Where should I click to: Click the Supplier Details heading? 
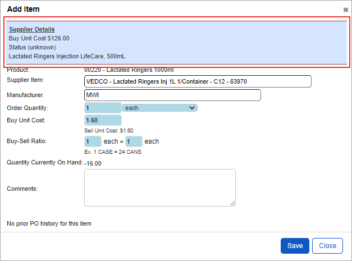click(x=31, y=29)
